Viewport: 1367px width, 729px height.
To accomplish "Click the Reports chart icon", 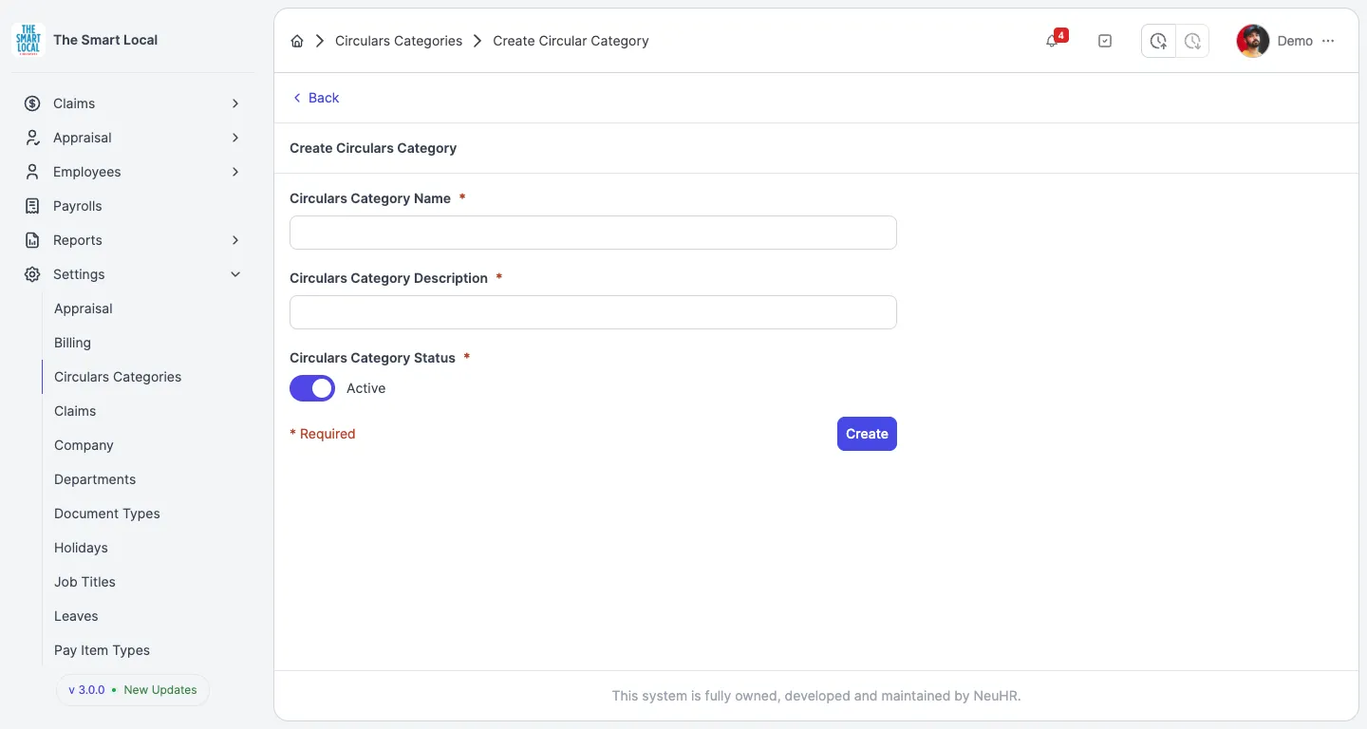I will pyautogui.click(x=32, y=240).
